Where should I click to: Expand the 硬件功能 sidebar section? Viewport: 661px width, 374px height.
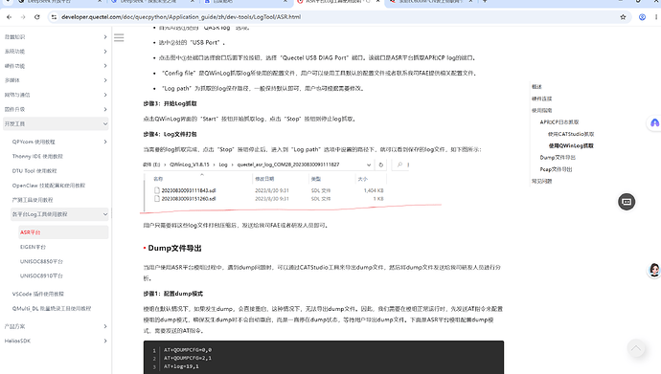point(56,66)
